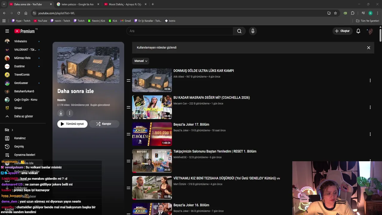Select the Daha sonra izle YouTube tab
This screenshot has width=382, height=215.
(30, 4)
